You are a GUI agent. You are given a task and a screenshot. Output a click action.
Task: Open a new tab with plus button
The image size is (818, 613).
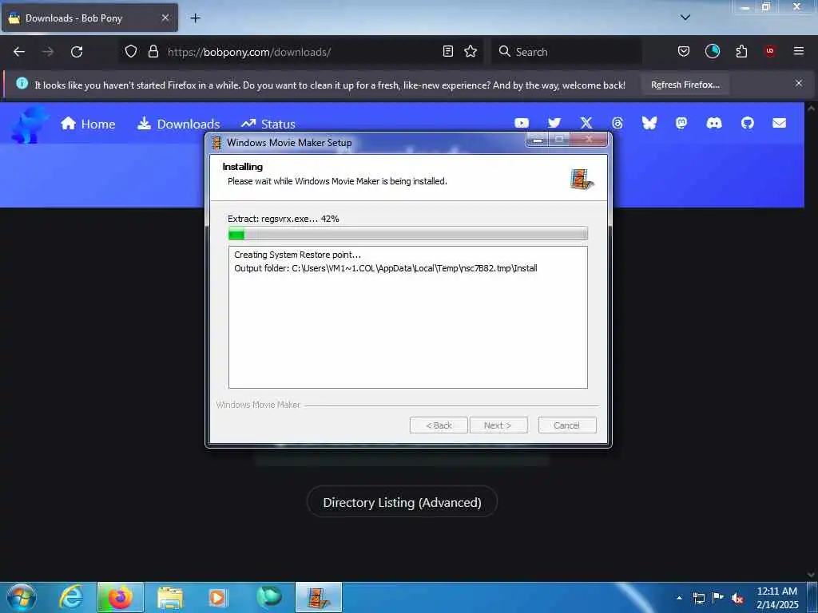[195, 18]
